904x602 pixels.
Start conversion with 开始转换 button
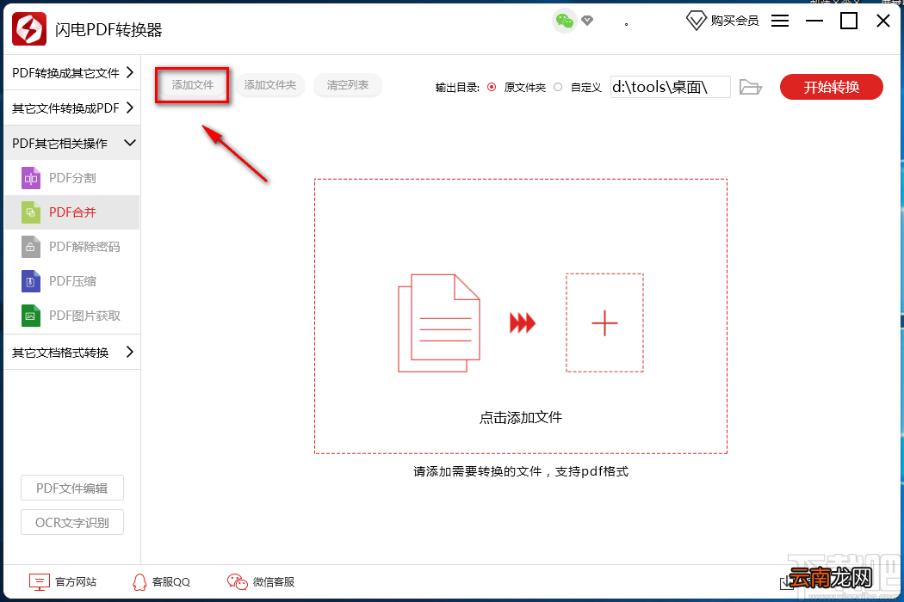832,87
